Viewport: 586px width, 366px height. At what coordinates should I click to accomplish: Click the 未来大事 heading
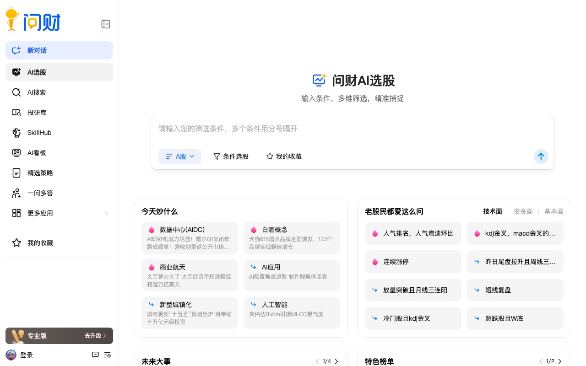click(x=156, y=361)
